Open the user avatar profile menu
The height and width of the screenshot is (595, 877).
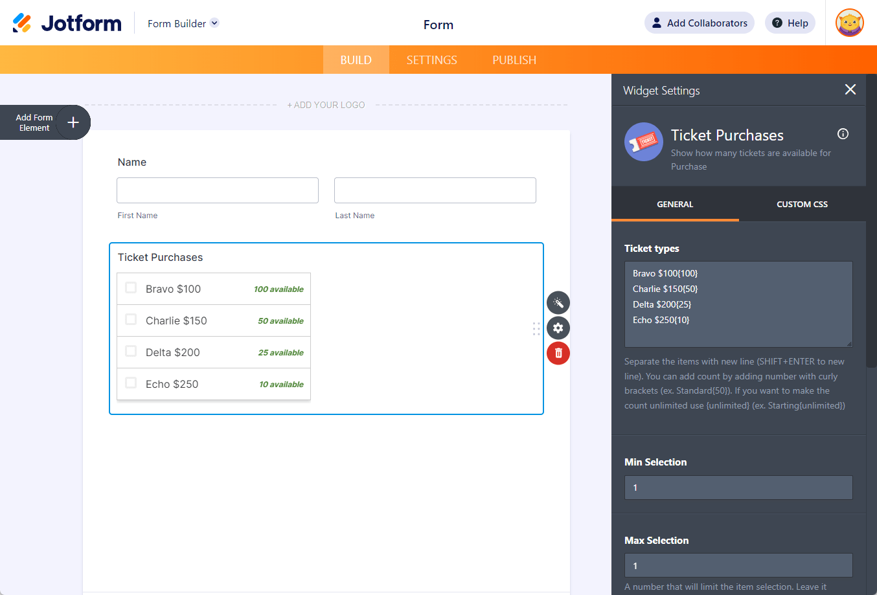pyautogui.click(x=850, y=23)
